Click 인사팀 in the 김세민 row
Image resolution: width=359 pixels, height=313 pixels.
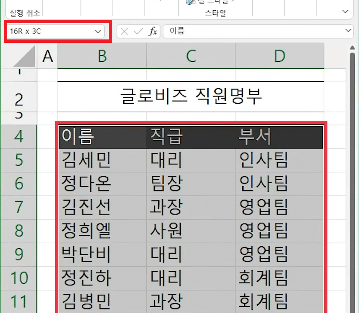click(280, 160)
